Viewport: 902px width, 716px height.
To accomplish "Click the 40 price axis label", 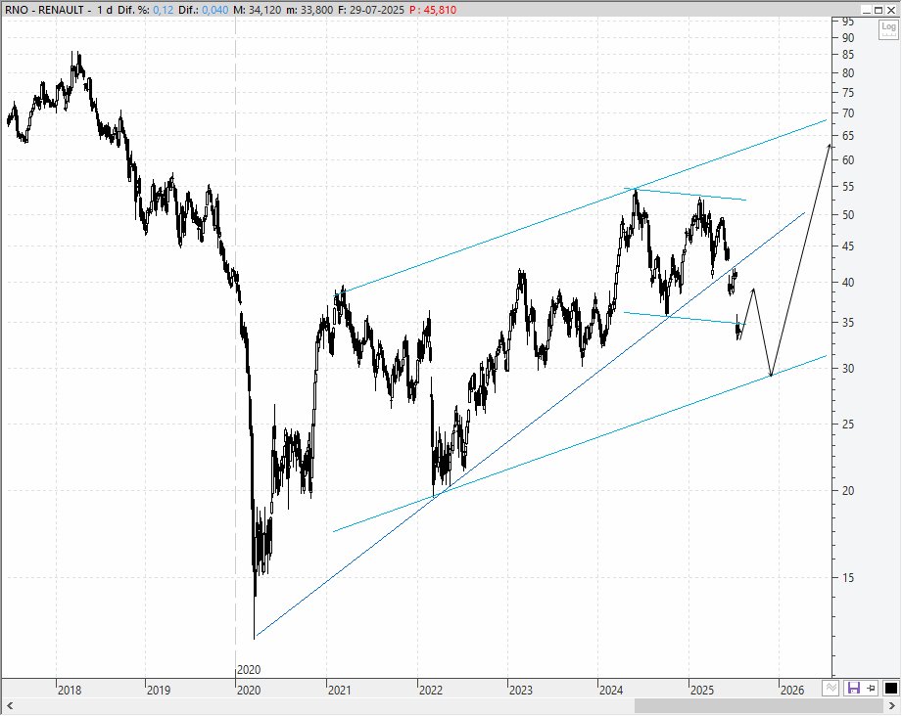I will coord(848,282).
